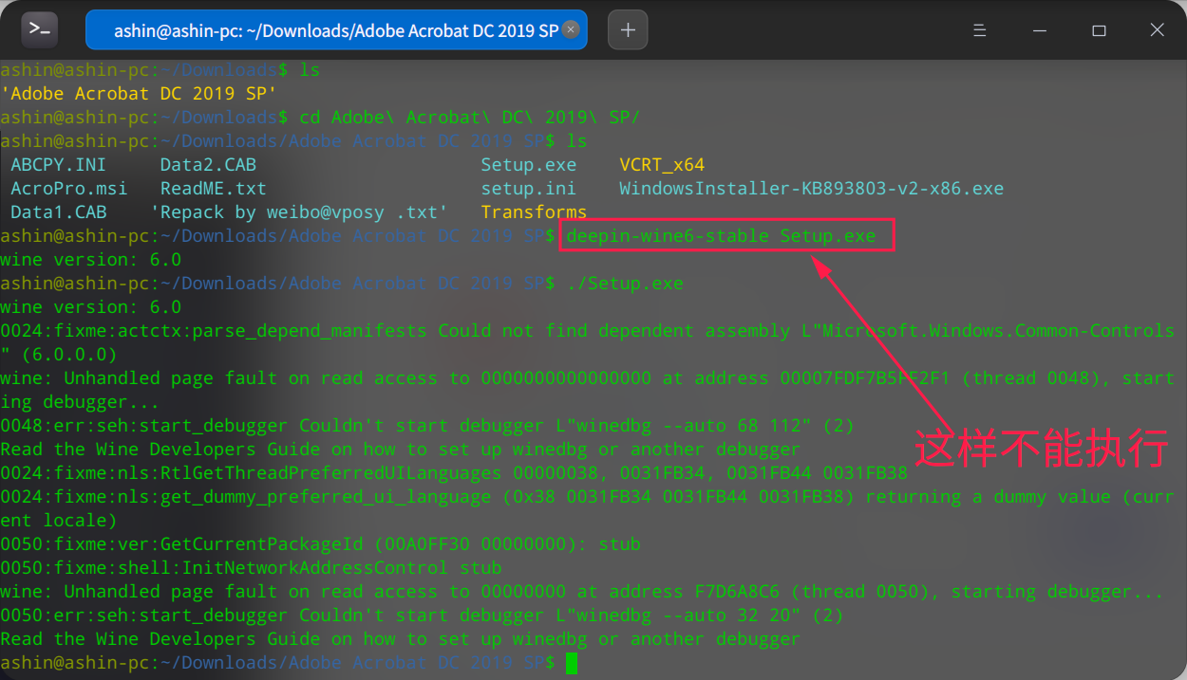Viewport: 1187px width, 680px height.
Task: Click the file name AcroPro.msi
Action: [x=69, y=189]
